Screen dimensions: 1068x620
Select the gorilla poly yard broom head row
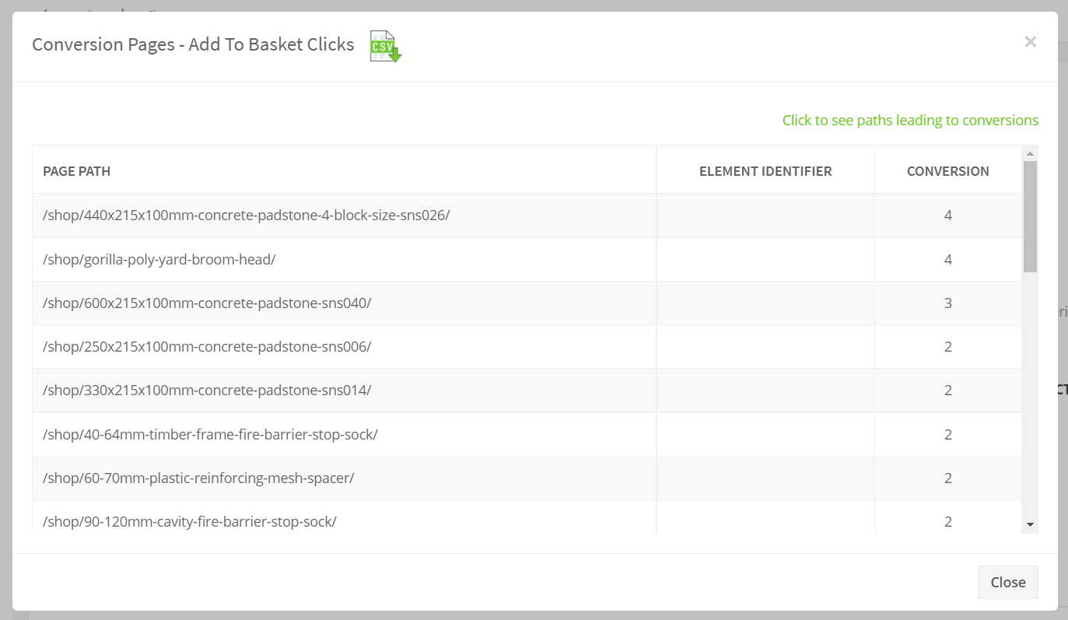coord(159,259)
